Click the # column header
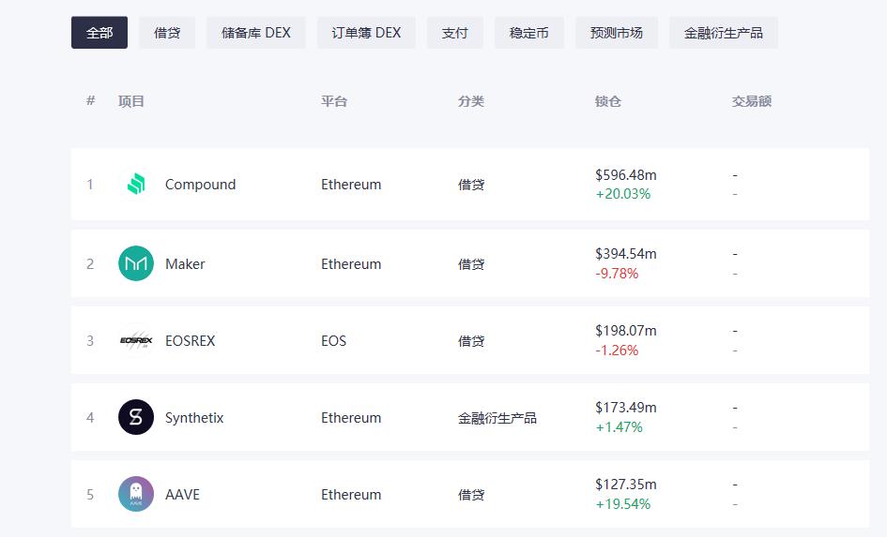887x537 pixels. (x=90, y=100)
